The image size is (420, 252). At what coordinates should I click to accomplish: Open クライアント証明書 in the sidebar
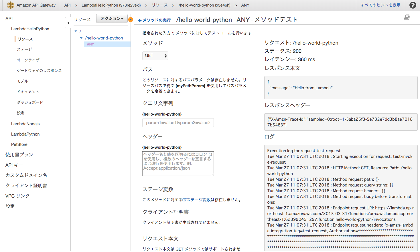26,186
